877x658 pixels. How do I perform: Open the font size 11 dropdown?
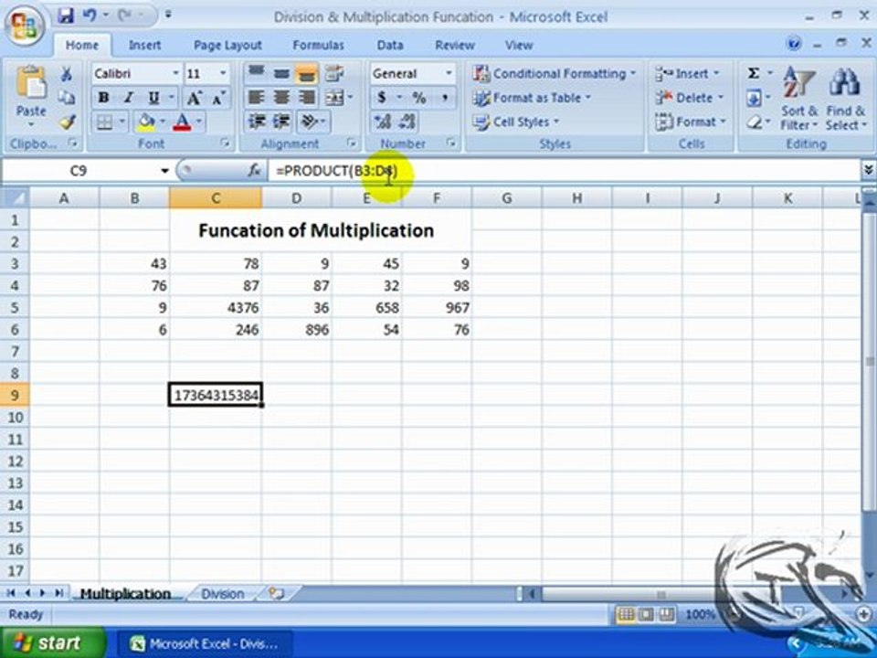(x=223, y=73)
